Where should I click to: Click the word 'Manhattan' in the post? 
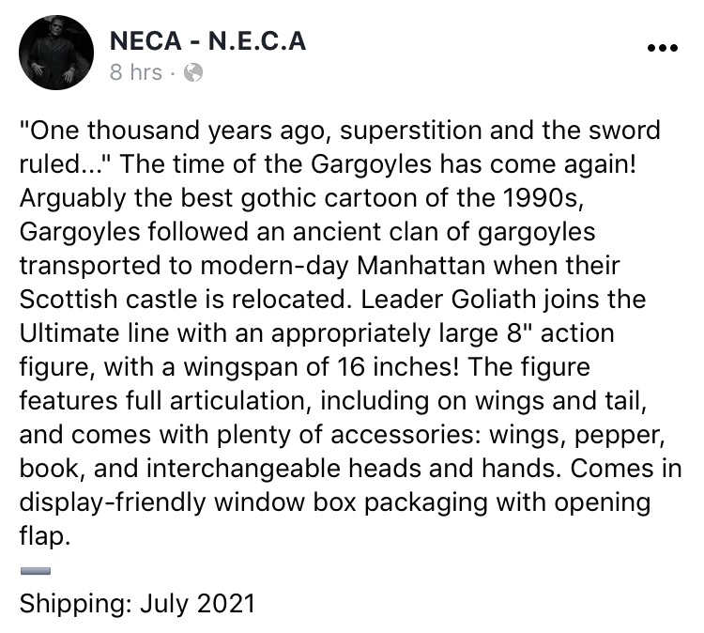tap(421, 266)
